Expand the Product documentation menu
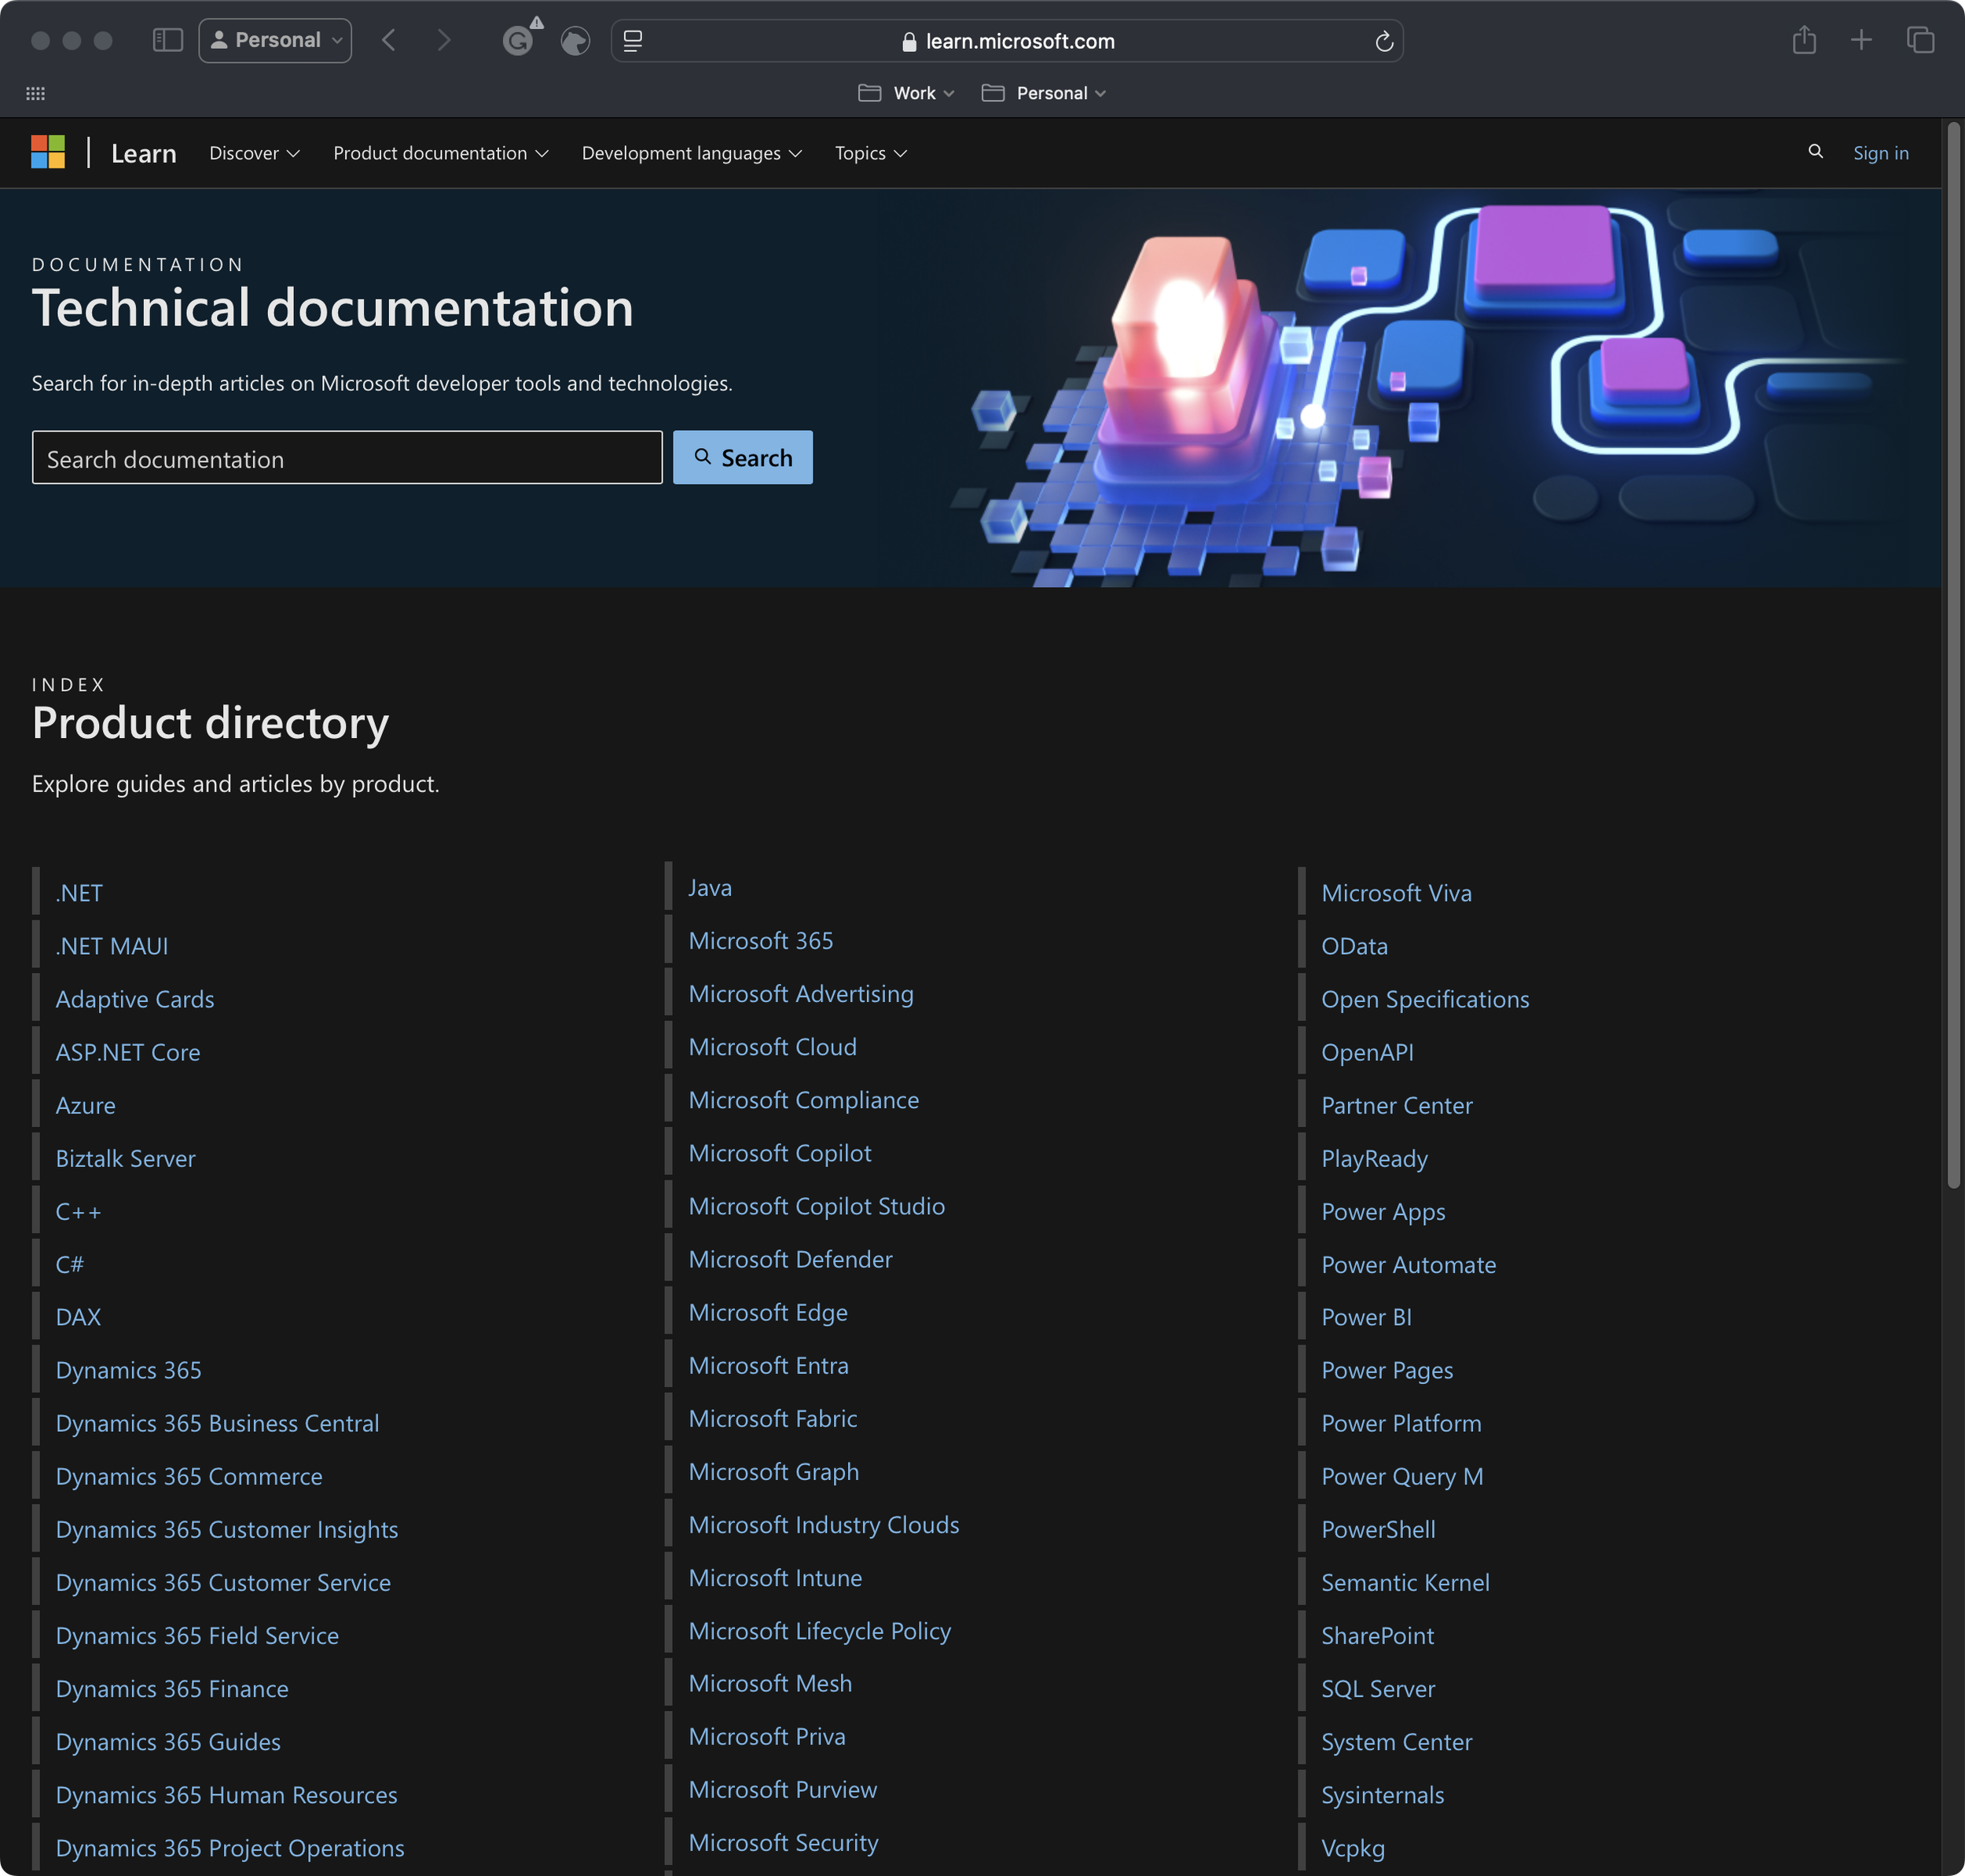This screenshot has width=1965, height=1876. [441, 153]
